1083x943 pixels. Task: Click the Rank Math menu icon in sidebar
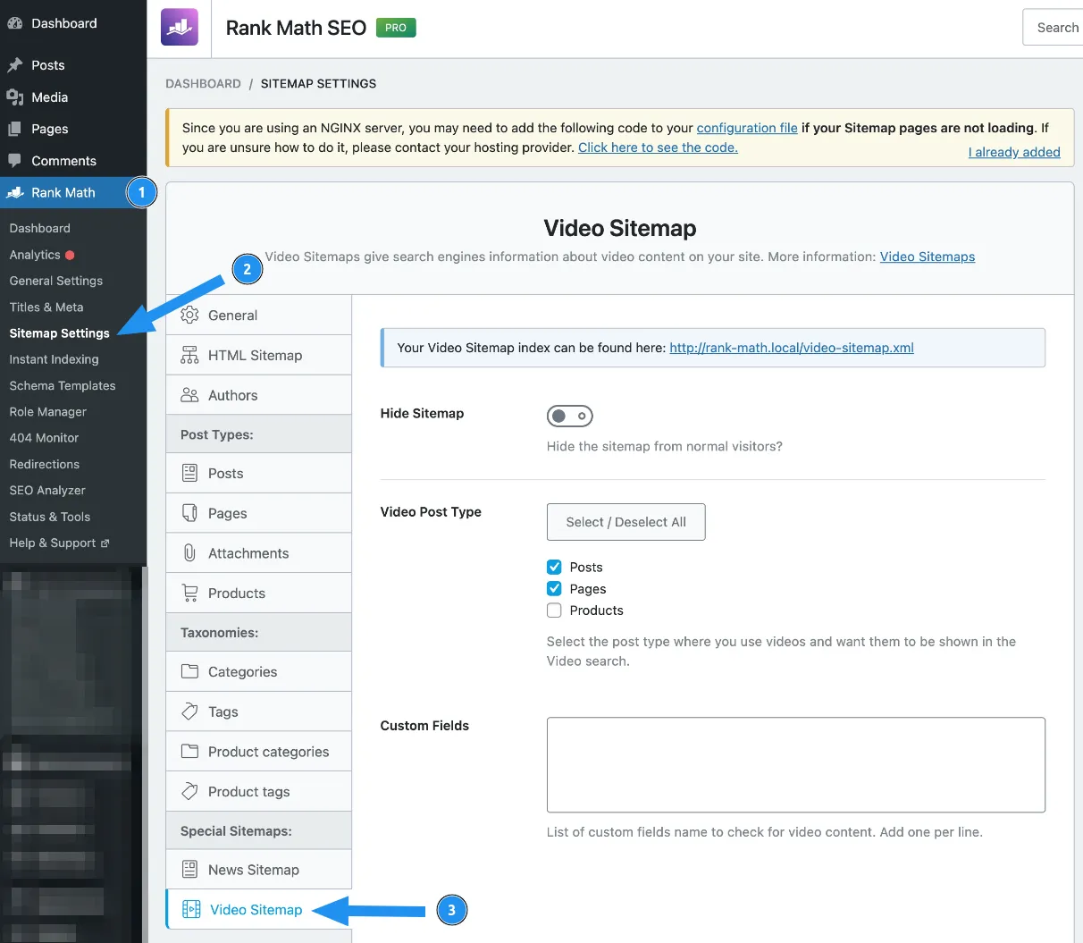[15, 193]
